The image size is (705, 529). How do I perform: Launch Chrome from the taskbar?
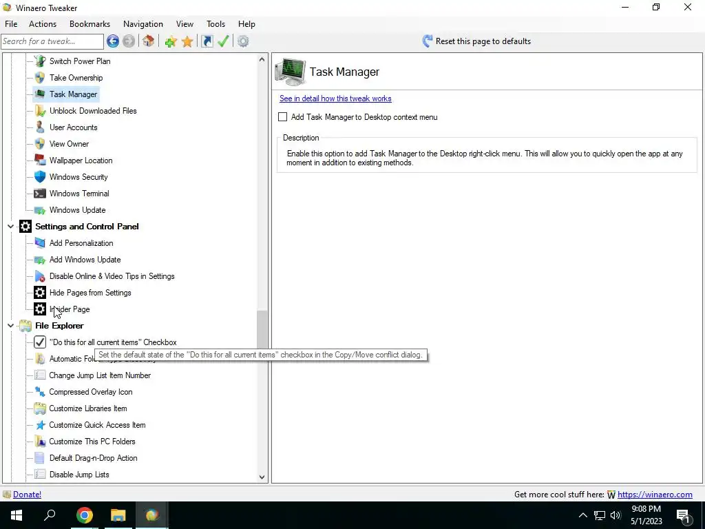(85, 515)
